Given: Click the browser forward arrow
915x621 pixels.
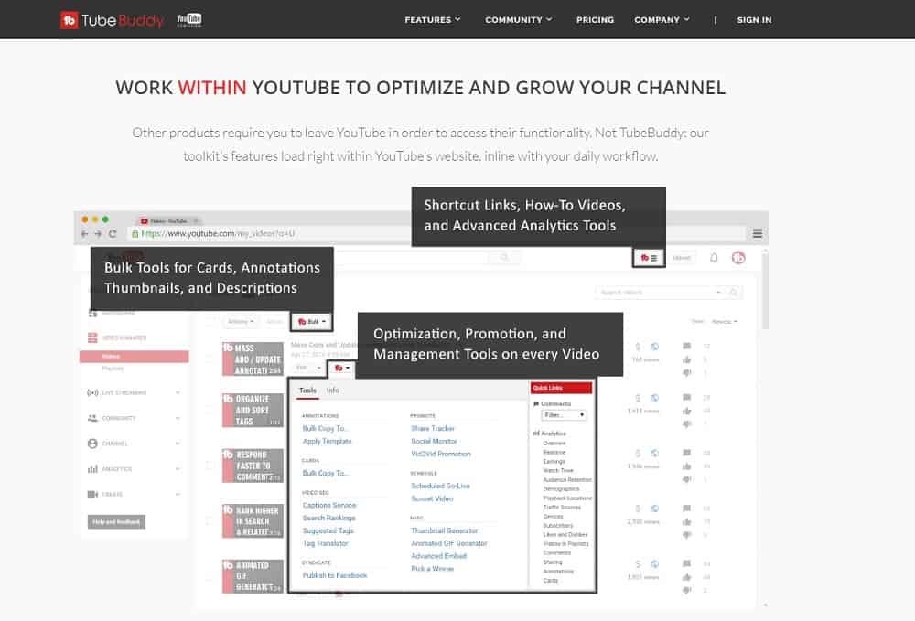Looking at the screenshot, I should pos(98,234).
